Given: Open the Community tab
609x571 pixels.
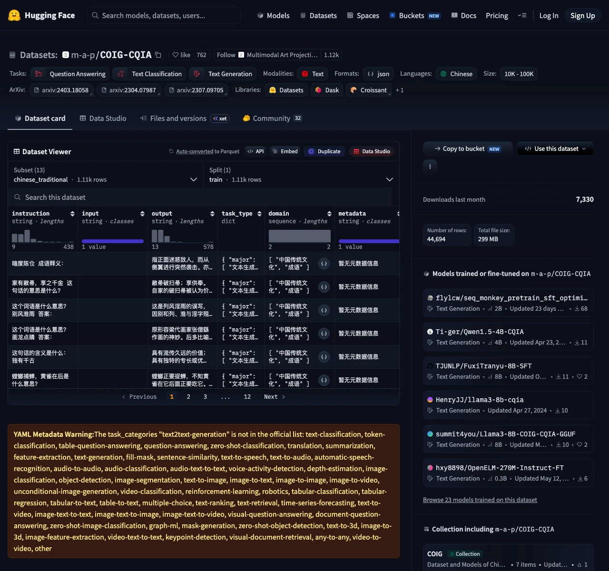Looking at the screenshot, I should click(272, 118).
